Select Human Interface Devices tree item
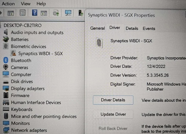The width and height of the screenshot is (186, 134). [36, 102]
